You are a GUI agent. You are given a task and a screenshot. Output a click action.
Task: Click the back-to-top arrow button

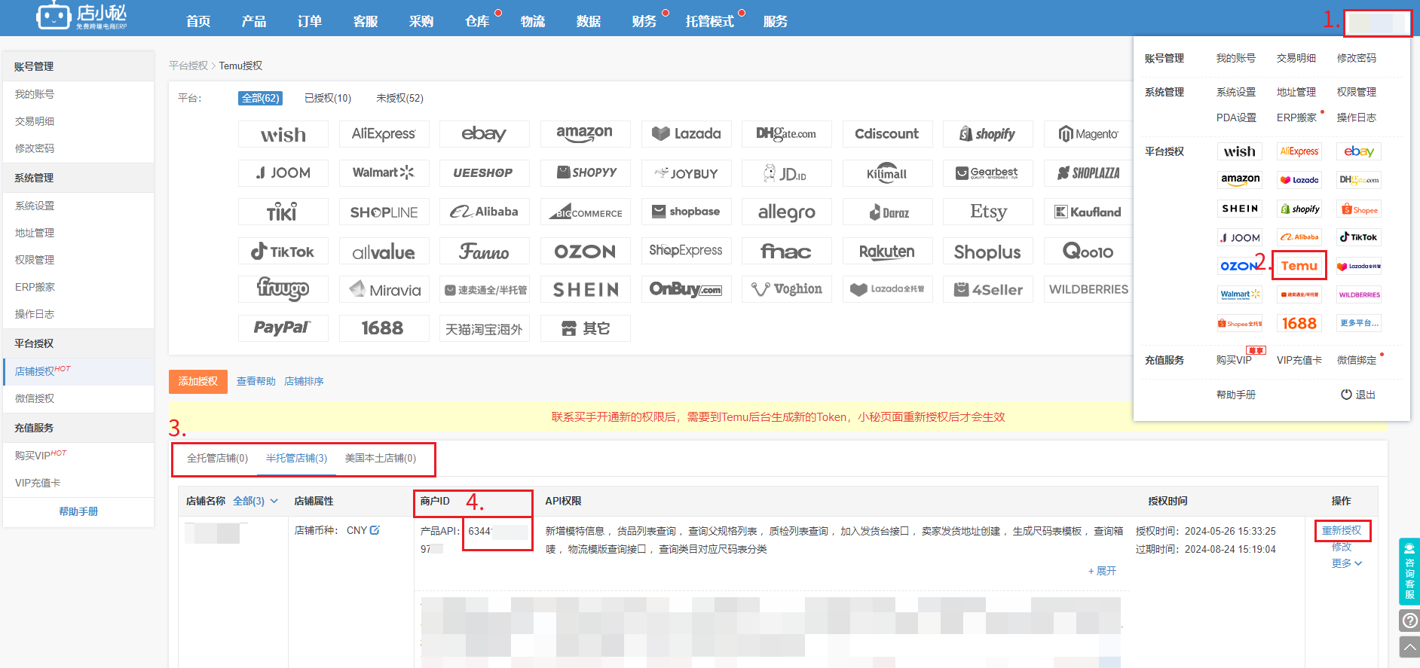1409,647
